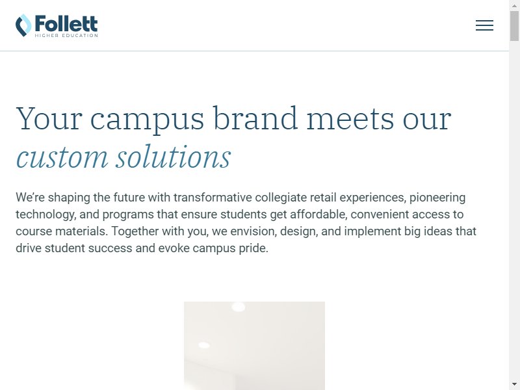Click the scrollbar down arrow
520x390 pixels.
coord(514,385)
